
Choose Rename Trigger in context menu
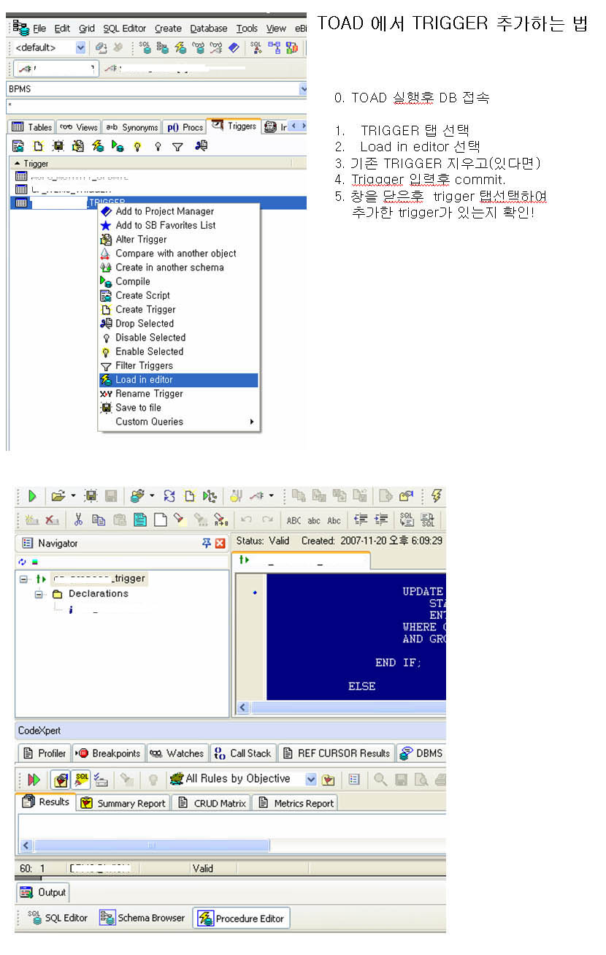tap(178, 394)
